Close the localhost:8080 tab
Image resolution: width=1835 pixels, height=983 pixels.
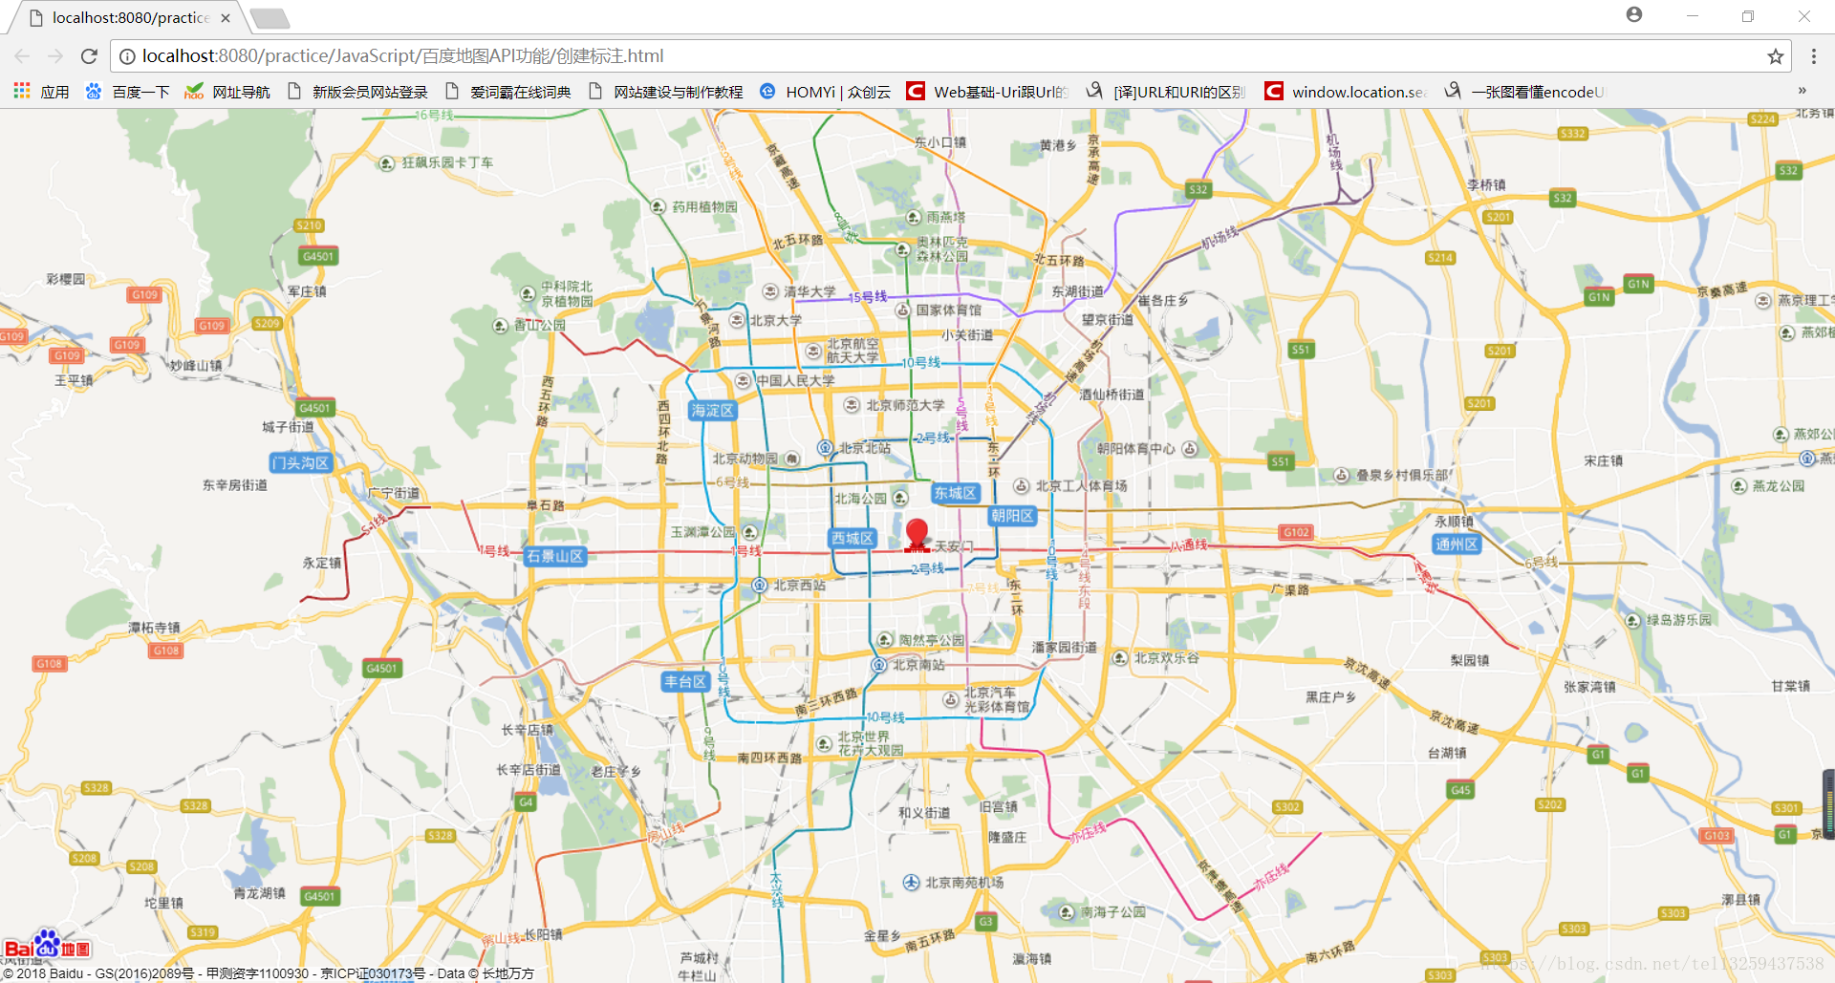(226, 18)
